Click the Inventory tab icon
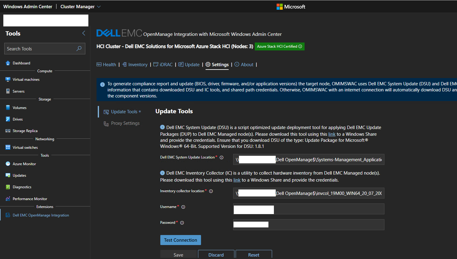The width and height of the screenshot is (457, 259). coord(124,64)
